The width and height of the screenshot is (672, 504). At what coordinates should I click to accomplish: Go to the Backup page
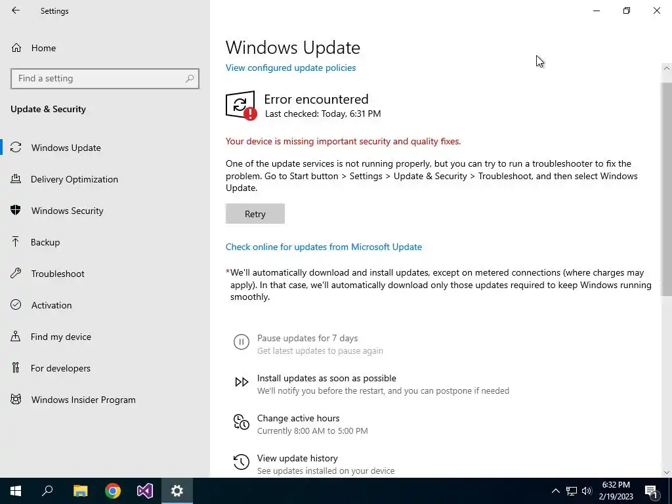(x=105, y=242)
